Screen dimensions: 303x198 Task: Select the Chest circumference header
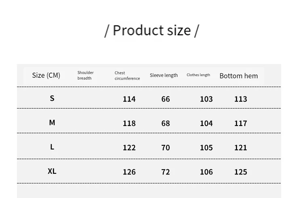click(x=127, y=76)
